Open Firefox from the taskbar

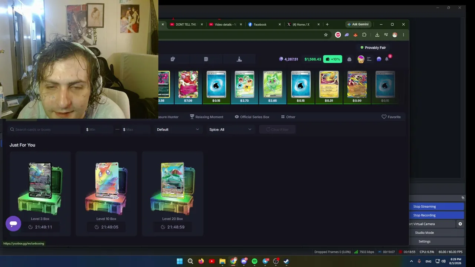click(201, 261)
